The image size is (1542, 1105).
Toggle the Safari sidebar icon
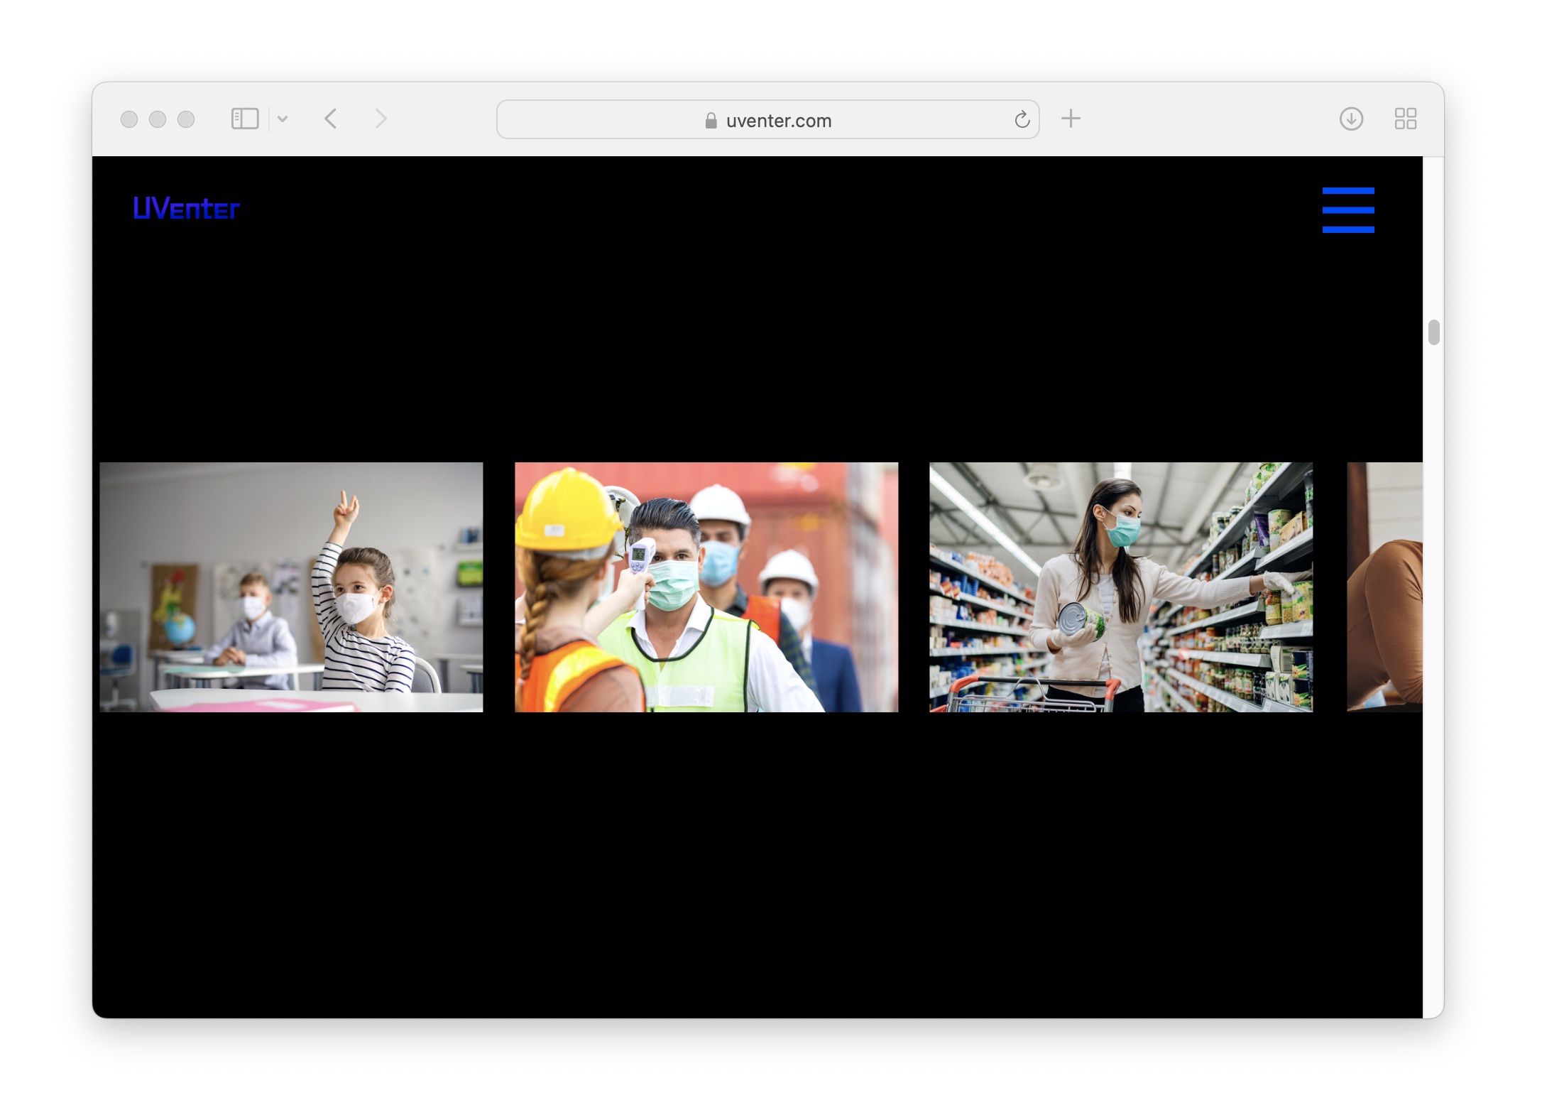pos(245,119)
